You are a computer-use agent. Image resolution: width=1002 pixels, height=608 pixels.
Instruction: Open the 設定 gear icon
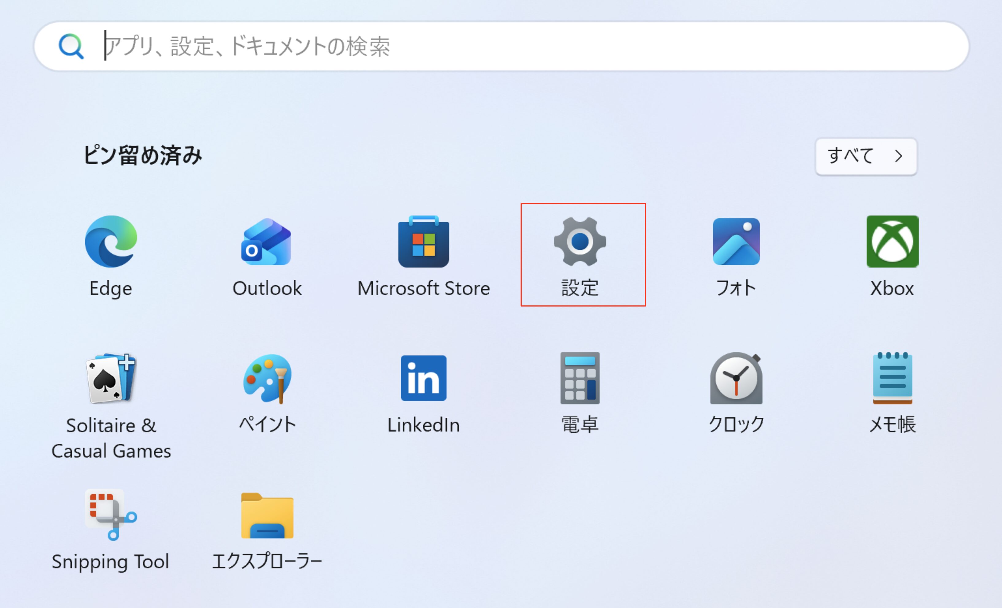[580, 242]
